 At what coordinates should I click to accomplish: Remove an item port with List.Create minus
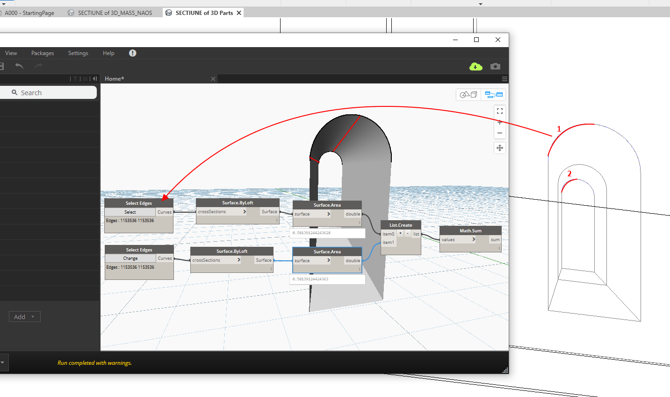[x=407, y=233]
